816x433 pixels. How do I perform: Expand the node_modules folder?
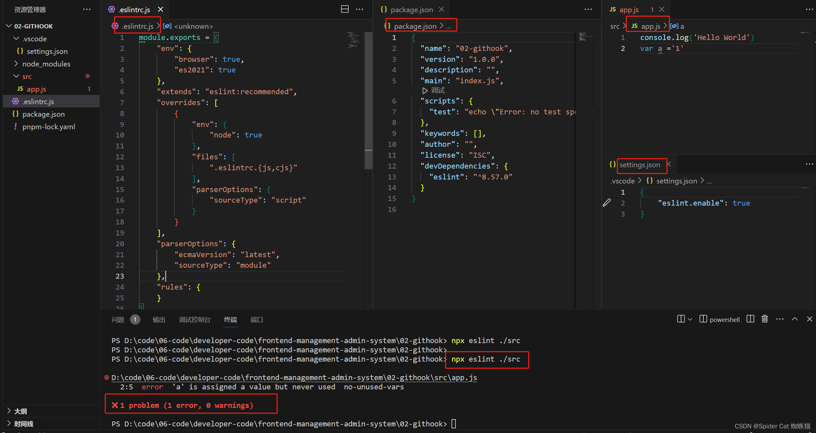[x=16, y=63]
